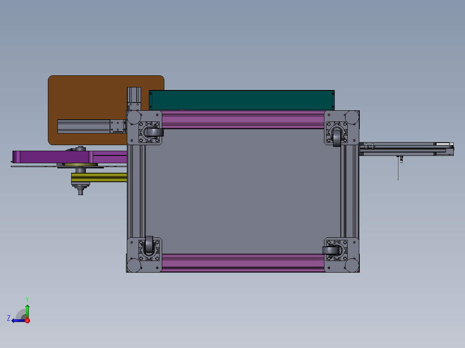Click the blue Z axis arrow of the triad
Image resolution: width=465 pixels, height=348 pixels.
[19, 320]
